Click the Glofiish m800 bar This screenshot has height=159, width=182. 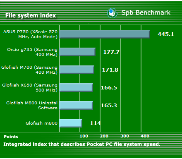coord(71,123)
